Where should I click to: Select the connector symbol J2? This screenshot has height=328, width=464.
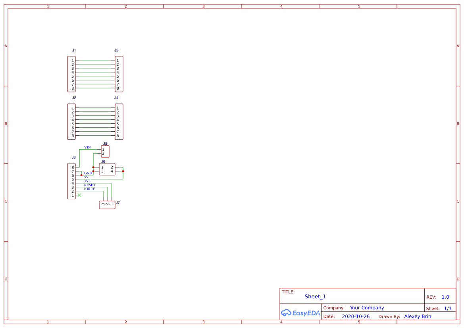(x=72, y=121)
